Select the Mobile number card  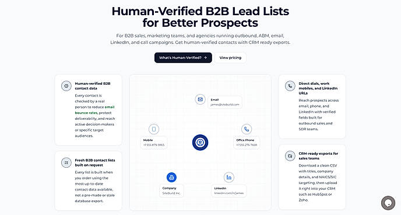(x=154, y=143)
